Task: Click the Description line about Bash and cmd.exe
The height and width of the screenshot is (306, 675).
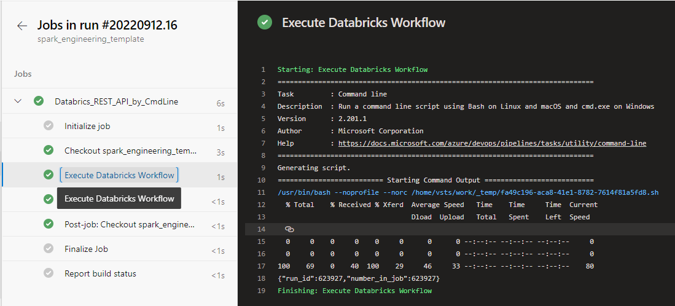Action: coord(466,106)
